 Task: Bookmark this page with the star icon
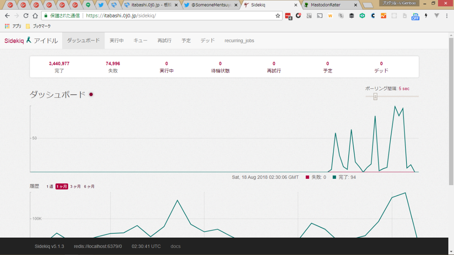(278, 16)
